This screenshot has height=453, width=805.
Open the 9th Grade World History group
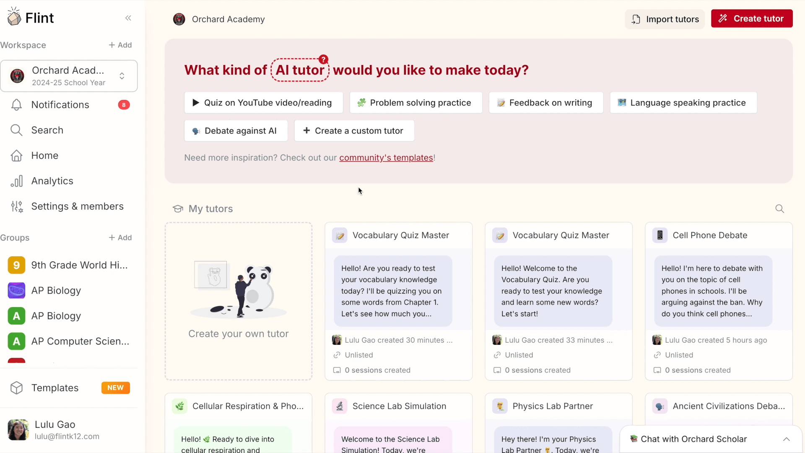coord(69,265)
